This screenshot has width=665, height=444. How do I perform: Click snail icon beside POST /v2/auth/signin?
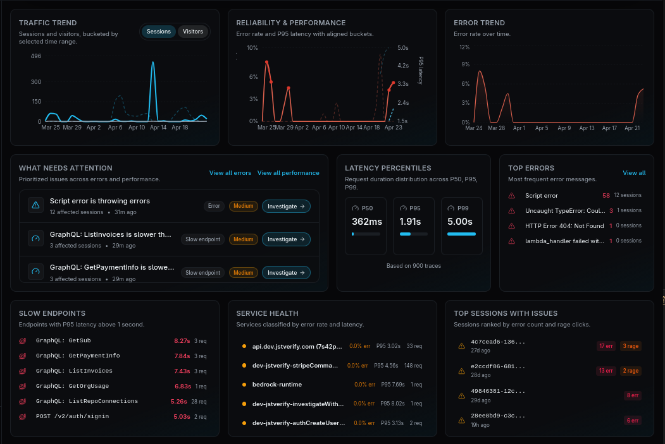(23, 417)
